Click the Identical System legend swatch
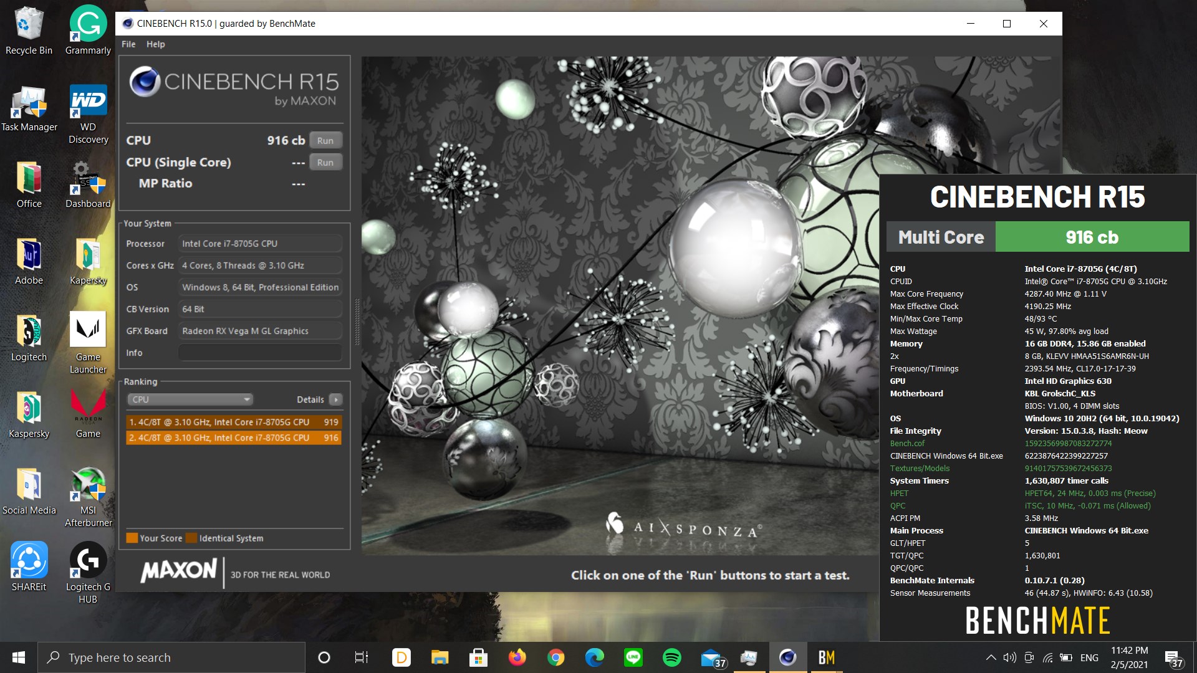This screenshot has height=673, width=1197. pos(191,538)
